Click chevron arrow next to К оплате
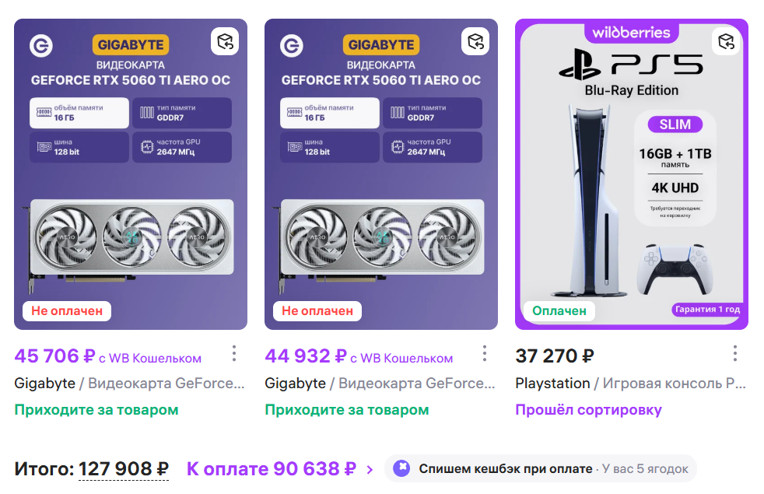The image size is (764, 494). pyautogui.click(x=370, y=470)
